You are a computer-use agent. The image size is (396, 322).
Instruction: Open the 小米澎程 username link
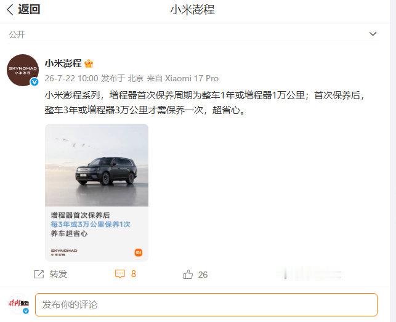pos(63,63)
